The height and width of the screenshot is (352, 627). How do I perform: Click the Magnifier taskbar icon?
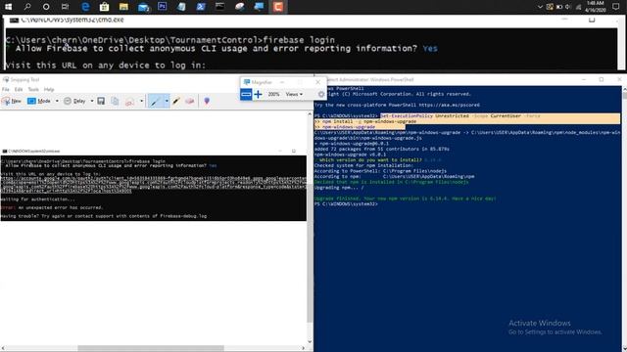[x=259, y=7]
